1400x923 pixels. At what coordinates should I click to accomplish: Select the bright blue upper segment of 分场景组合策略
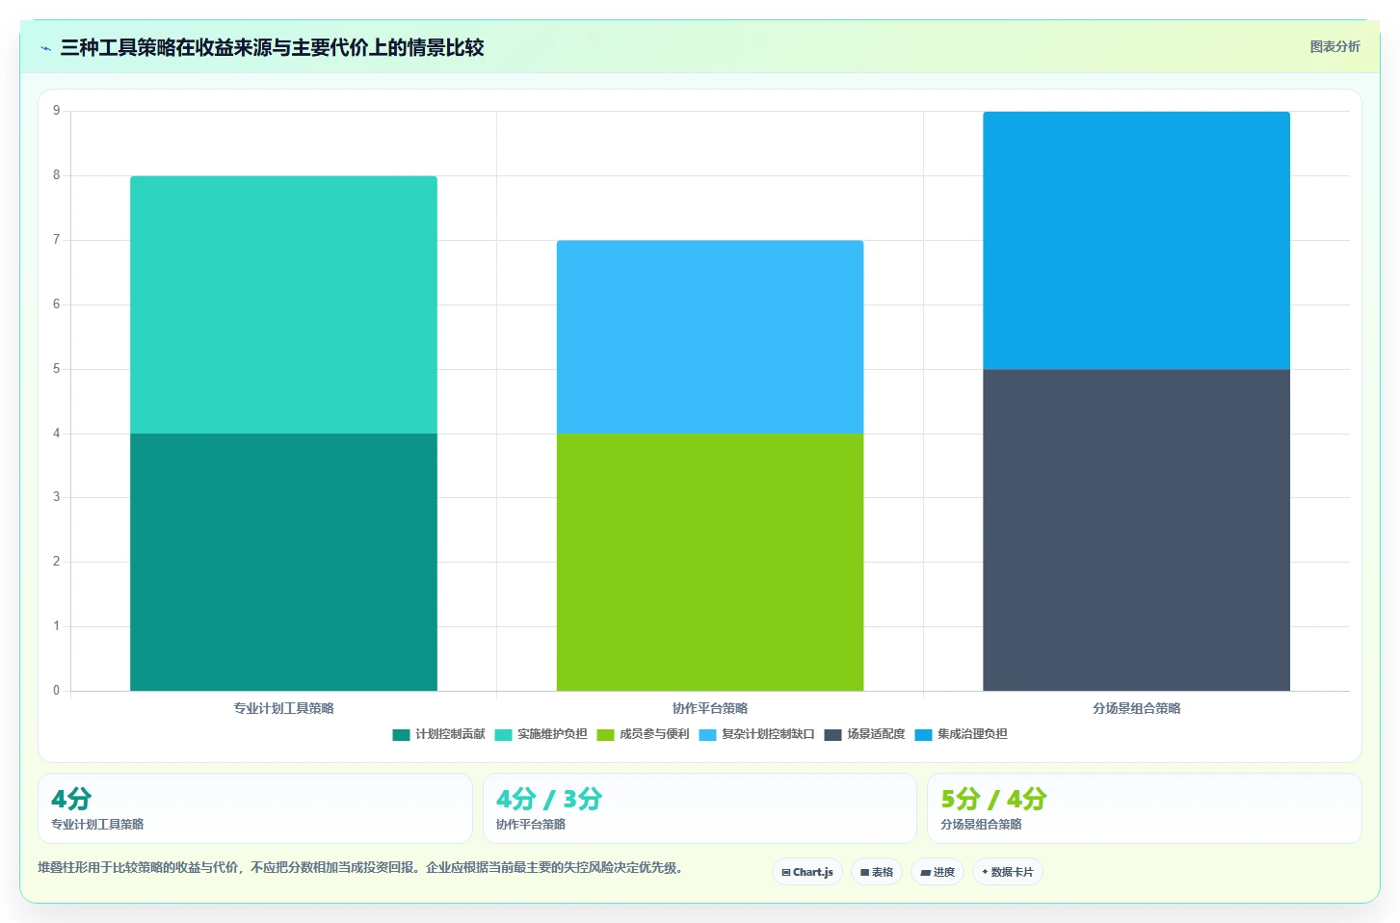pos(1136,240)
